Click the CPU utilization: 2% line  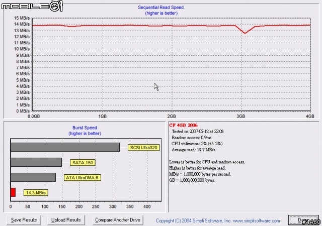tap(197, 144)
